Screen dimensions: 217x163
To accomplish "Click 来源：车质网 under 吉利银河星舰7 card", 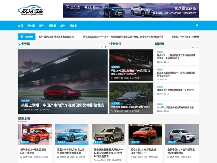I will (186, 157).
